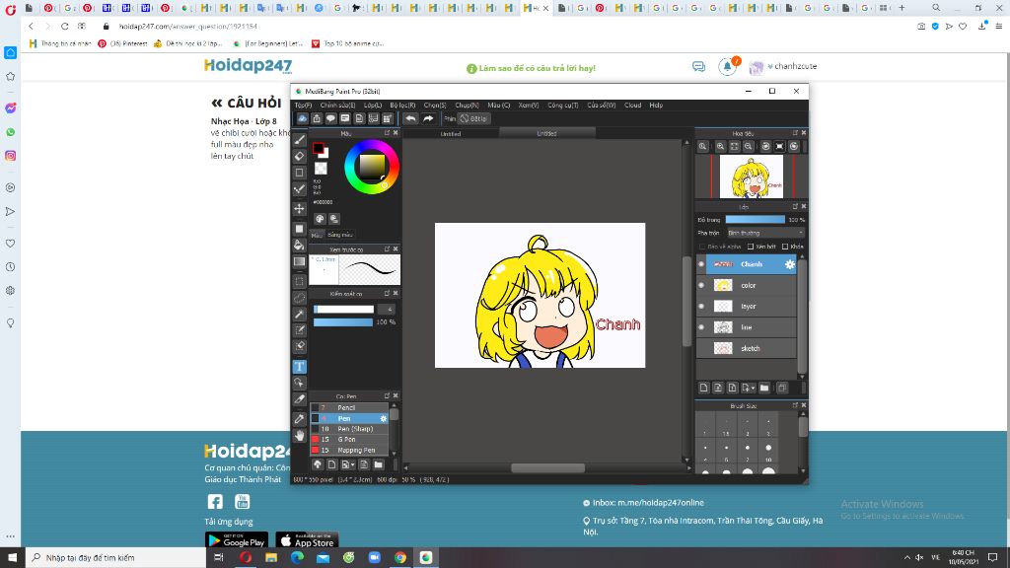The width and height of the screenshot is (1010, 568).
Task: Pop out the Kiểm soát cọ panel
Action: click(387, 294)
